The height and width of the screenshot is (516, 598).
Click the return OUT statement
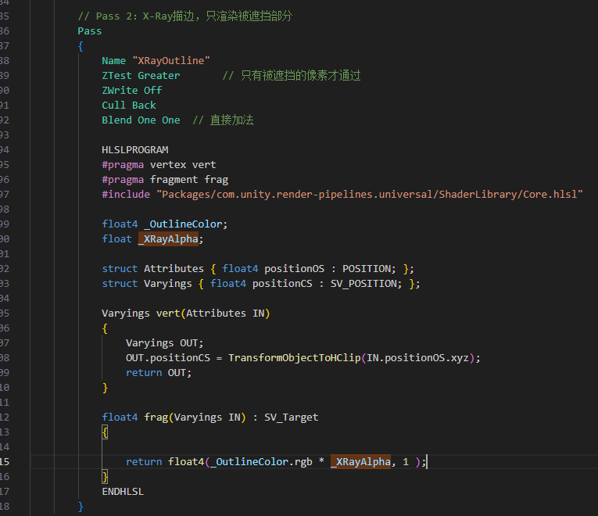pos(158,372)
